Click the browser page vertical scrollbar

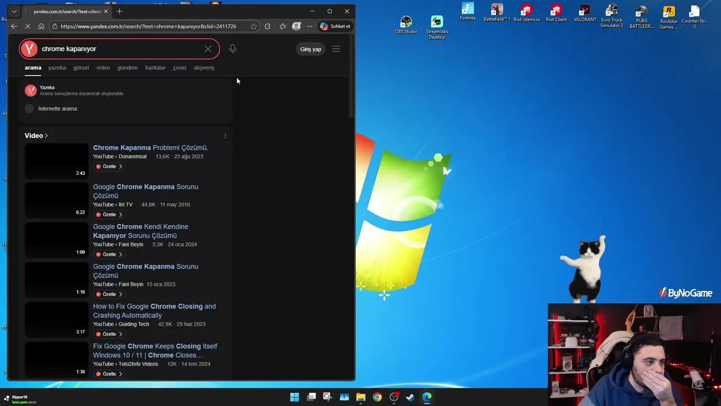pos(351,76)
